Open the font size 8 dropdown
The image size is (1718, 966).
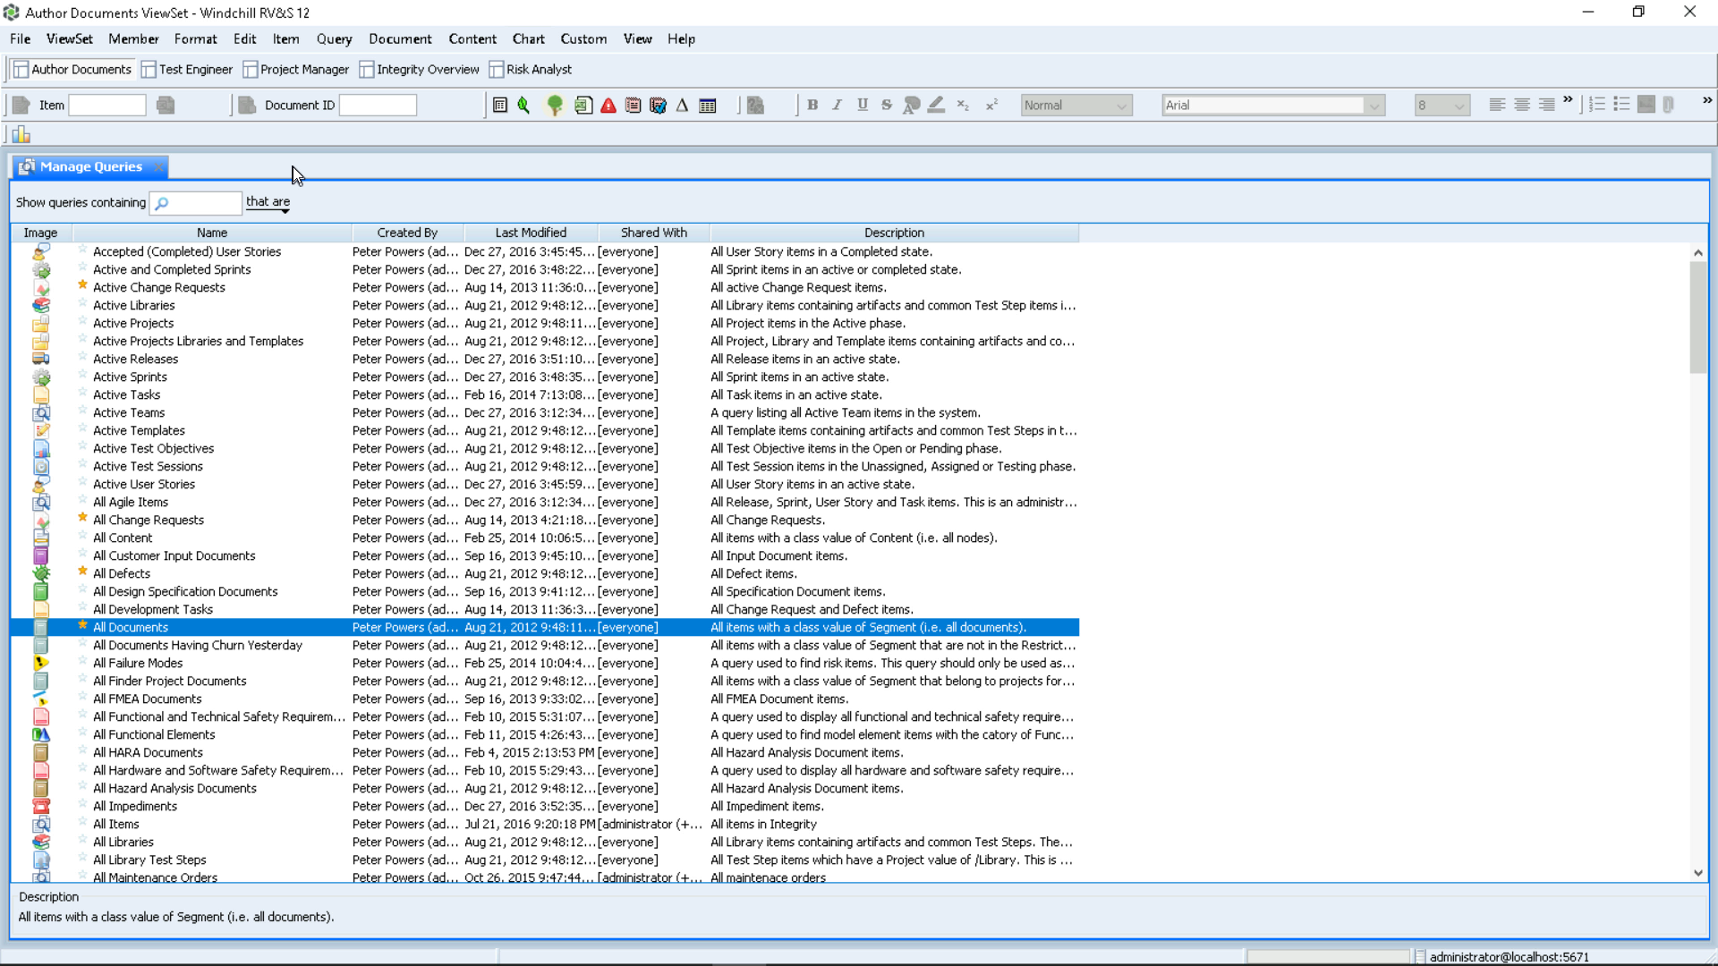1442,106
